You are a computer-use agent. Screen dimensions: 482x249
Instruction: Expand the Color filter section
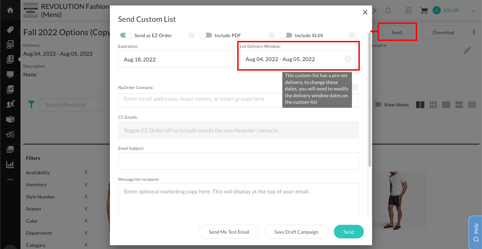(x=86, y=221)
